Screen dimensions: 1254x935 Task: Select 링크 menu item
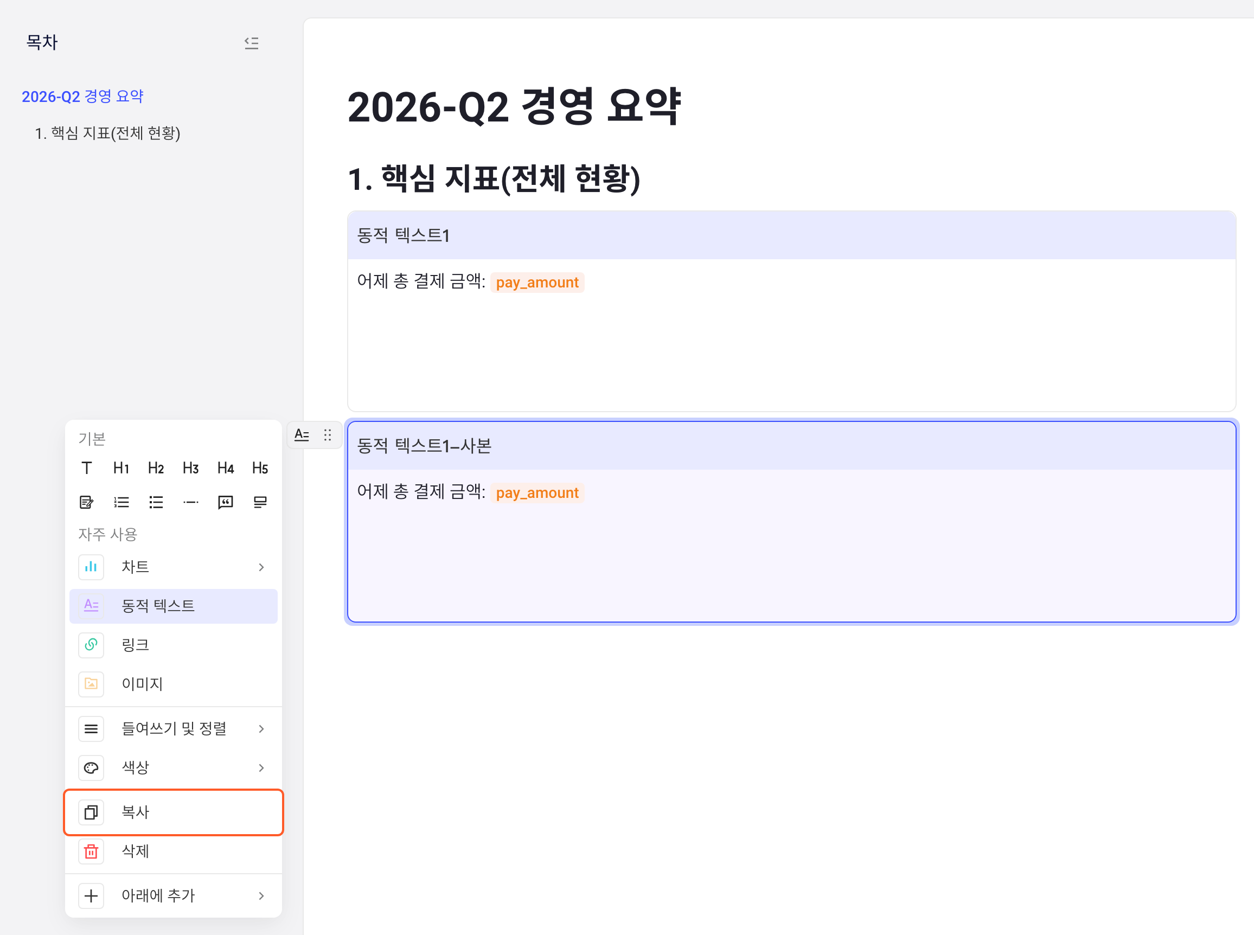tap(173, 645)
